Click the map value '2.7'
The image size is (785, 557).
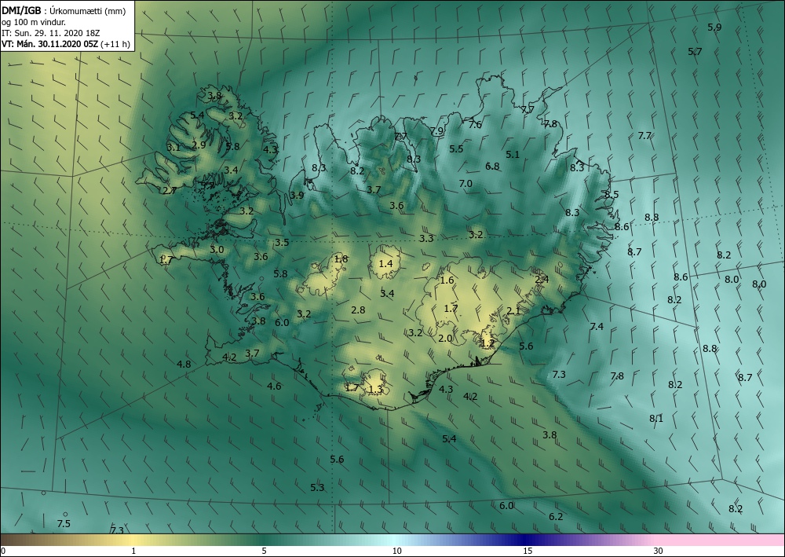[170, 190]
